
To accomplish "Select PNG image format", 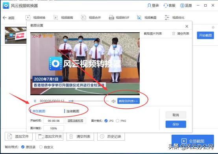I will [118, 121].
